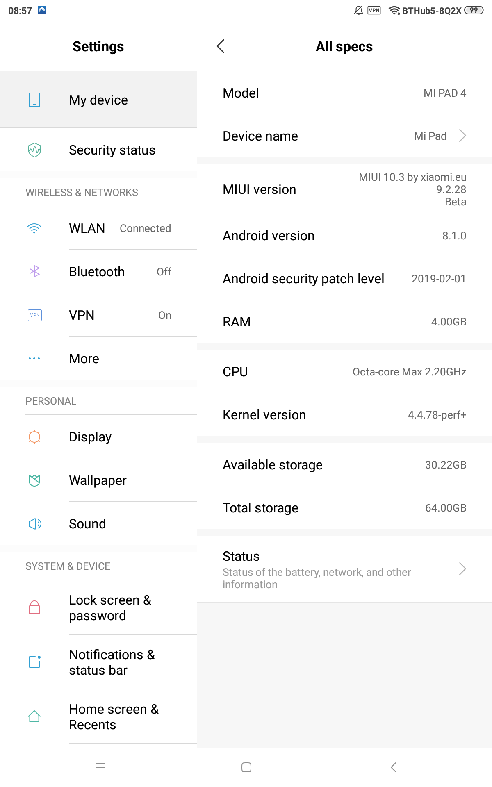
Task: Tap Octa-core Max 2.20GHz value
Action: (410, 372)
